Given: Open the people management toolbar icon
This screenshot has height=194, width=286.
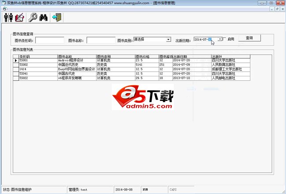Looking at the screenshot, I should click(x=8, y=18).
